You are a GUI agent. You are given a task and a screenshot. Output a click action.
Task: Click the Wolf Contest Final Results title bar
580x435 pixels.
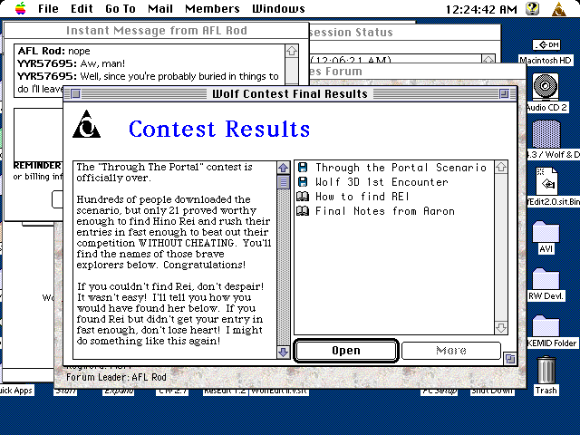tap(290, 94)
